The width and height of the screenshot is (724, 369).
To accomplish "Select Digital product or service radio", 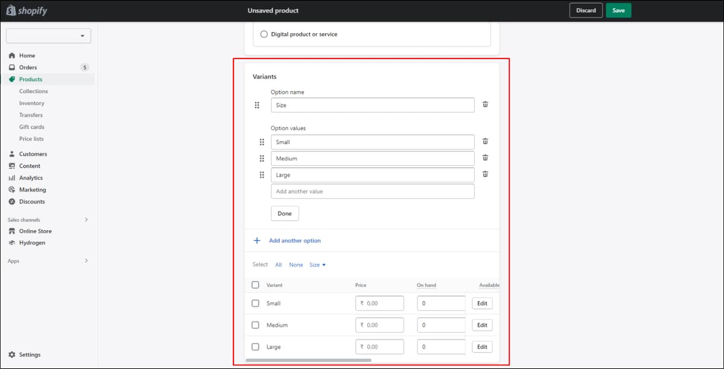I will pyautogui.click(x=264, y=34).
